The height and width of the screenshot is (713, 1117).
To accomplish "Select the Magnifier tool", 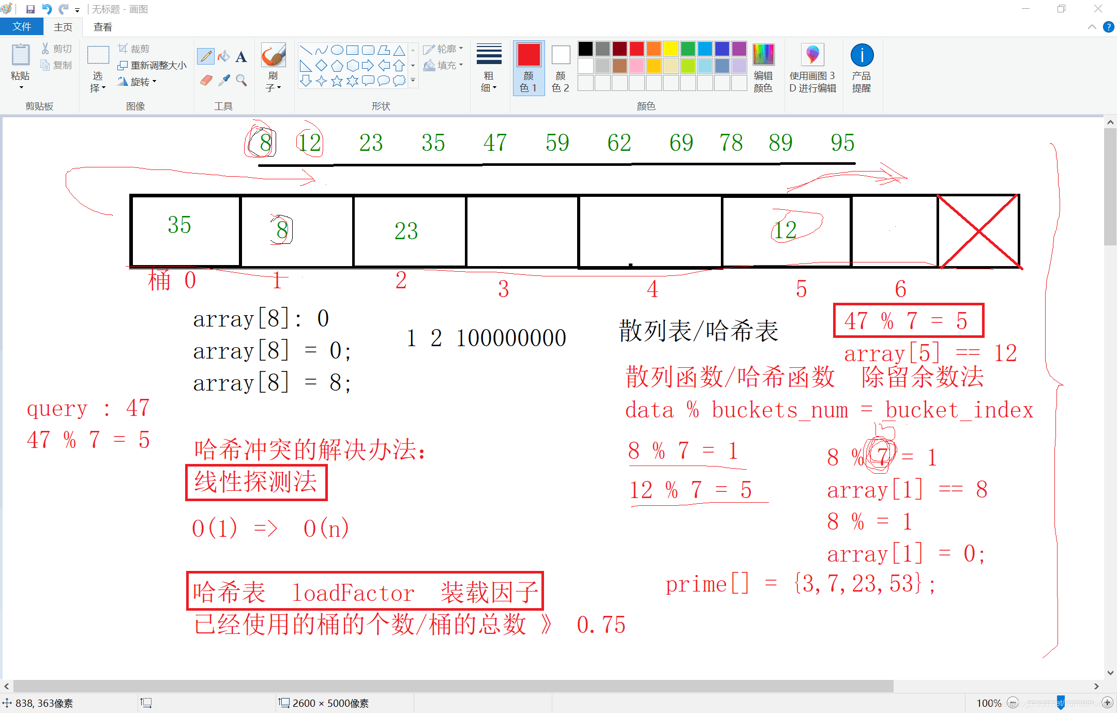I will (241, 80).
